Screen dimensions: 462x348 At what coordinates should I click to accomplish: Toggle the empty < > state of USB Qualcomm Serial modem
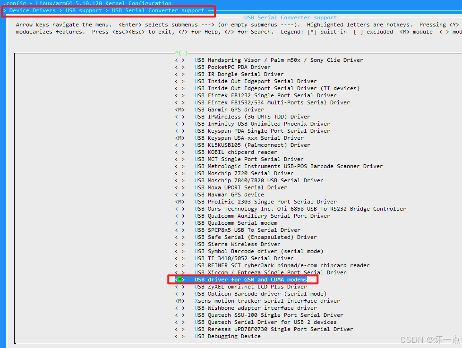tap(180, 223)
